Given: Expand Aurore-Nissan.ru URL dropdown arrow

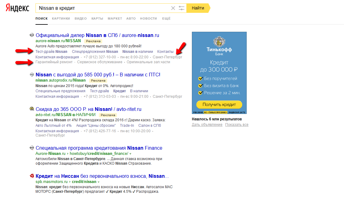Looking at the screenshot, I should [x=131, y=154].
